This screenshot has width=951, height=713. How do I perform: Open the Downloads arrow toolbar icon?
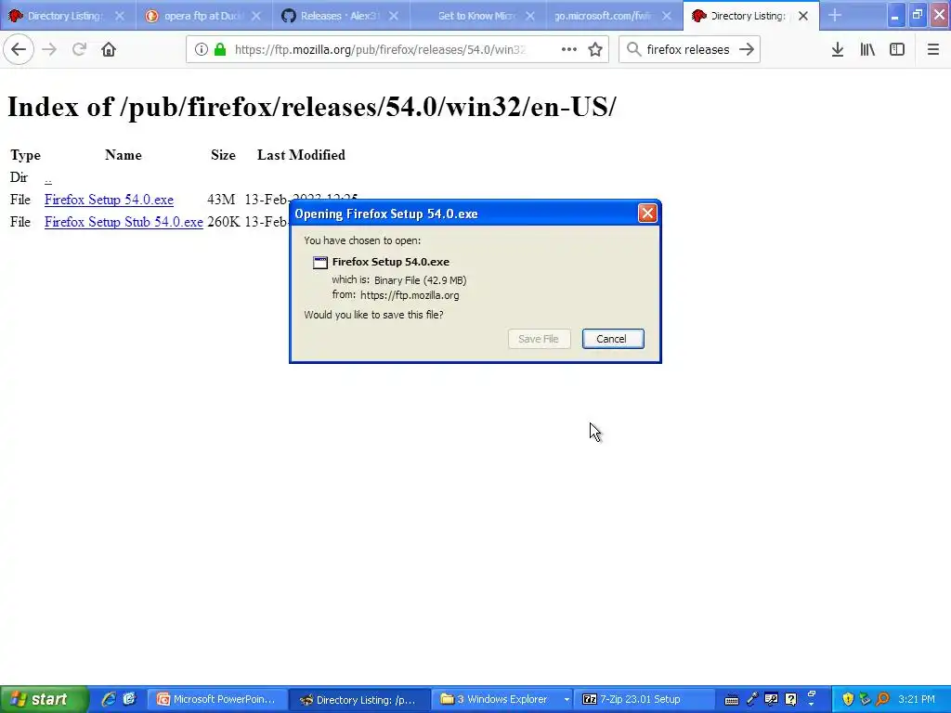pos(838,49)
